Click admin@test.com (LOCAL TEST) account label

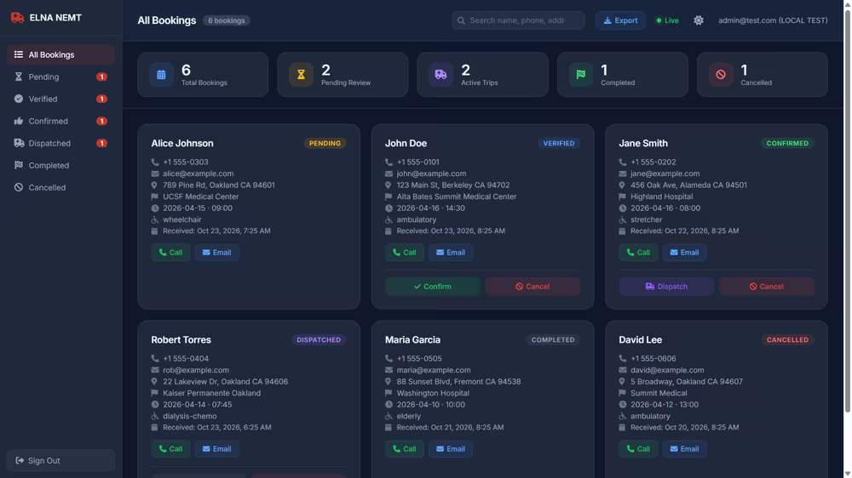click(773, 20)
